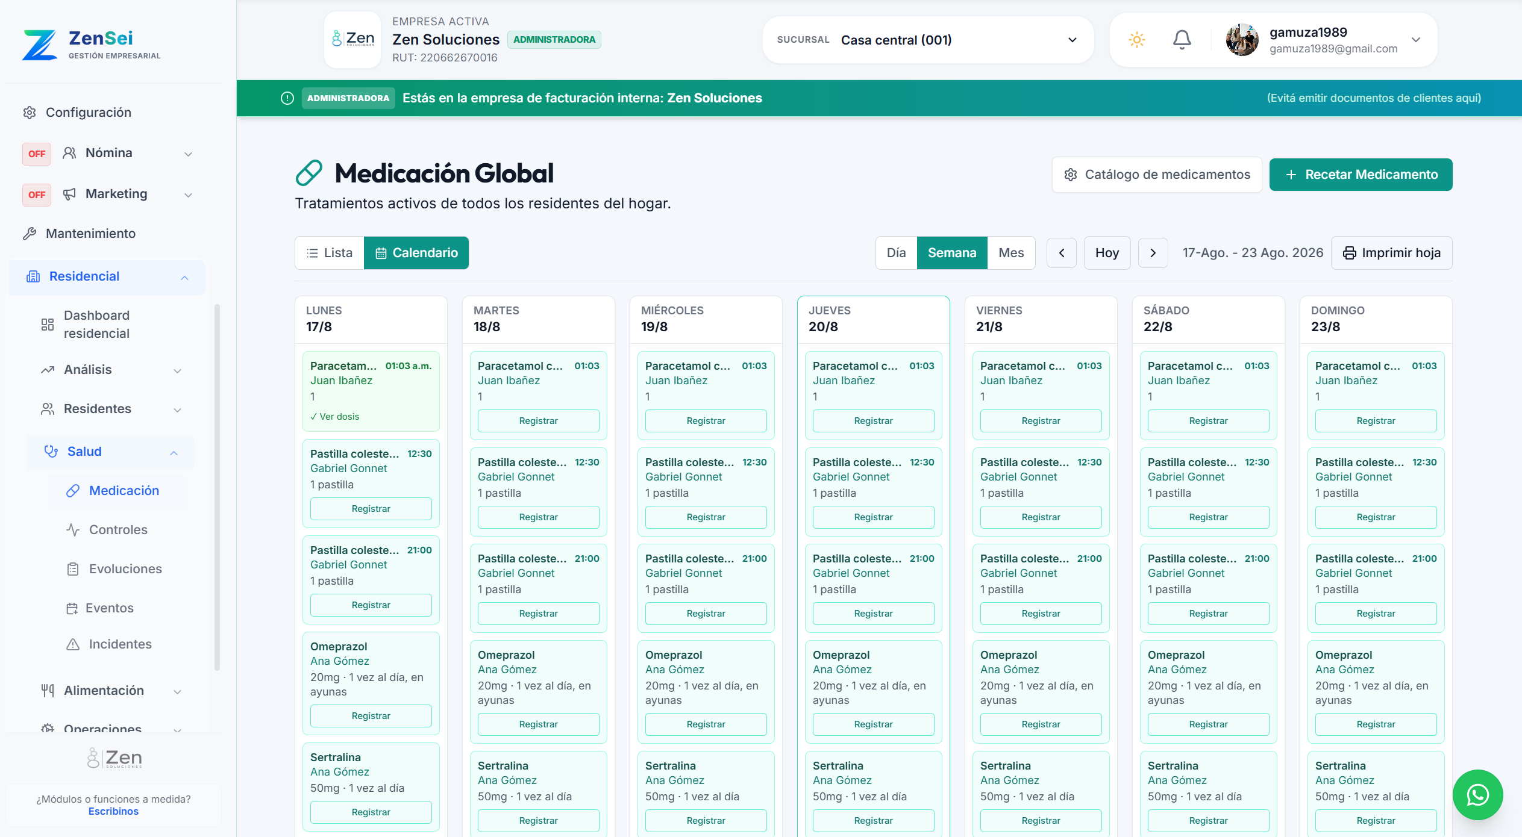Toggle light theme with the sun icon
This screenshot has height=837, width=1522.
(1137, 40)
